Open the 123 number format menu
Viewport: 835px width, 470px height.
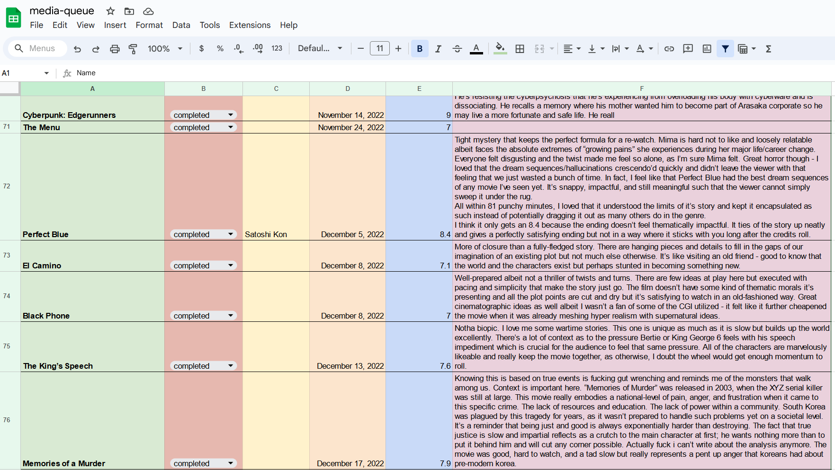[x=277, y=48]
